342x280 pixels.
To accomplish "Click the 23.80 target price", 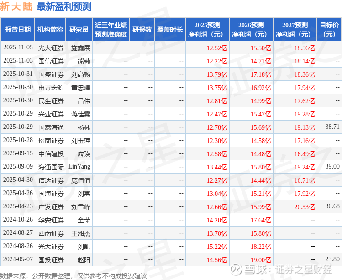I will tap(332, 259).
